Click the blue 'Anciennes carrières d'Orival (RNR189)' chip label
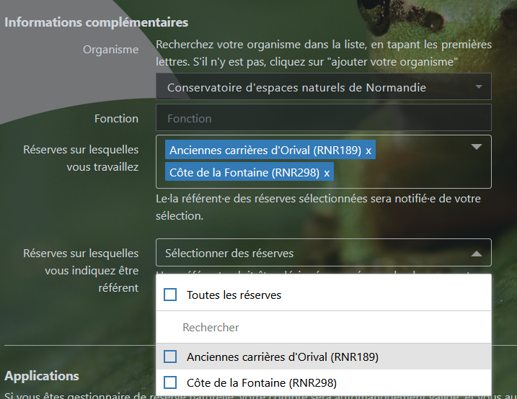517x399 pixels. click(x=265, y=151)
